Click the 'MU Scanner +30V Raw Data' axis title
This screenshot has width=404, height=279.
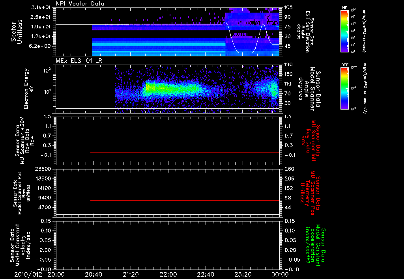point(24,141)
